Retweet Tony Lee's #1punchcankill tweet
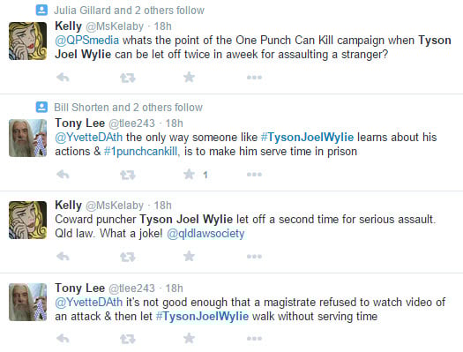The width and height of the screenshot is (463, 352). click(128, 175)
